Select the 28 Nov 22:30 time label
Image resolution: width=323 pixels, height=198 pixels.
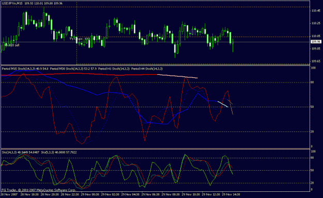tap(70, 194)
